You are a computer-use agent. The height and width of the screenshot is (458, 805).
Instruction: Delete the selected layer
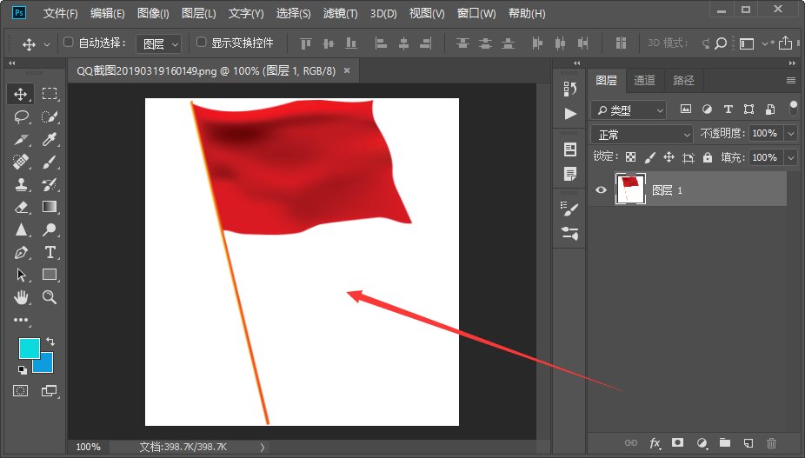tap(771, 442)
